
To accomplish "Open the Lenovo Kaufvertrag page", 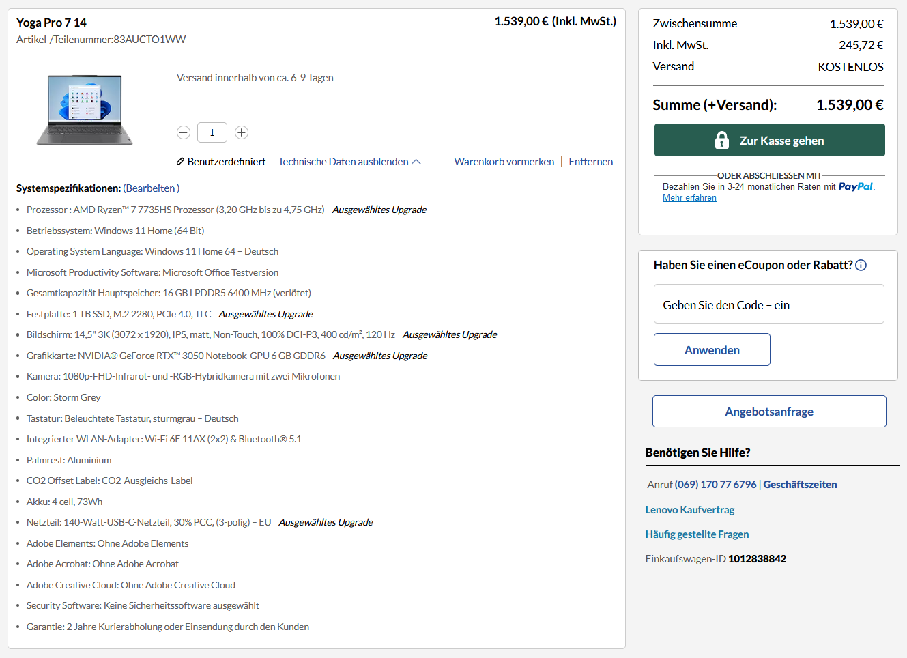I will [x=690, y=509].
